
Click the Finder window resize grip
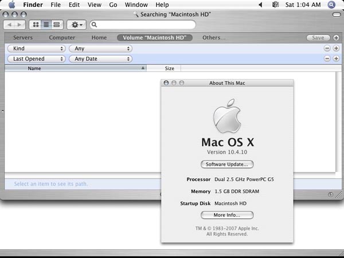(339, 195)
